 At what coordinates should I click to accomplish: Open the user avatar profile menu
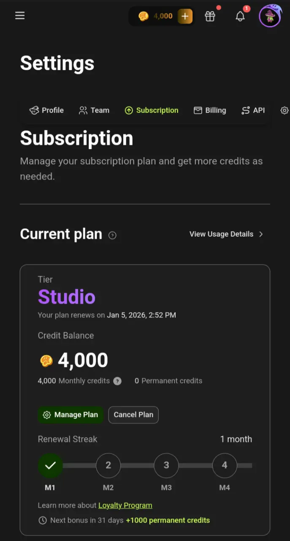pyautogui.click(x=270, y=16)
